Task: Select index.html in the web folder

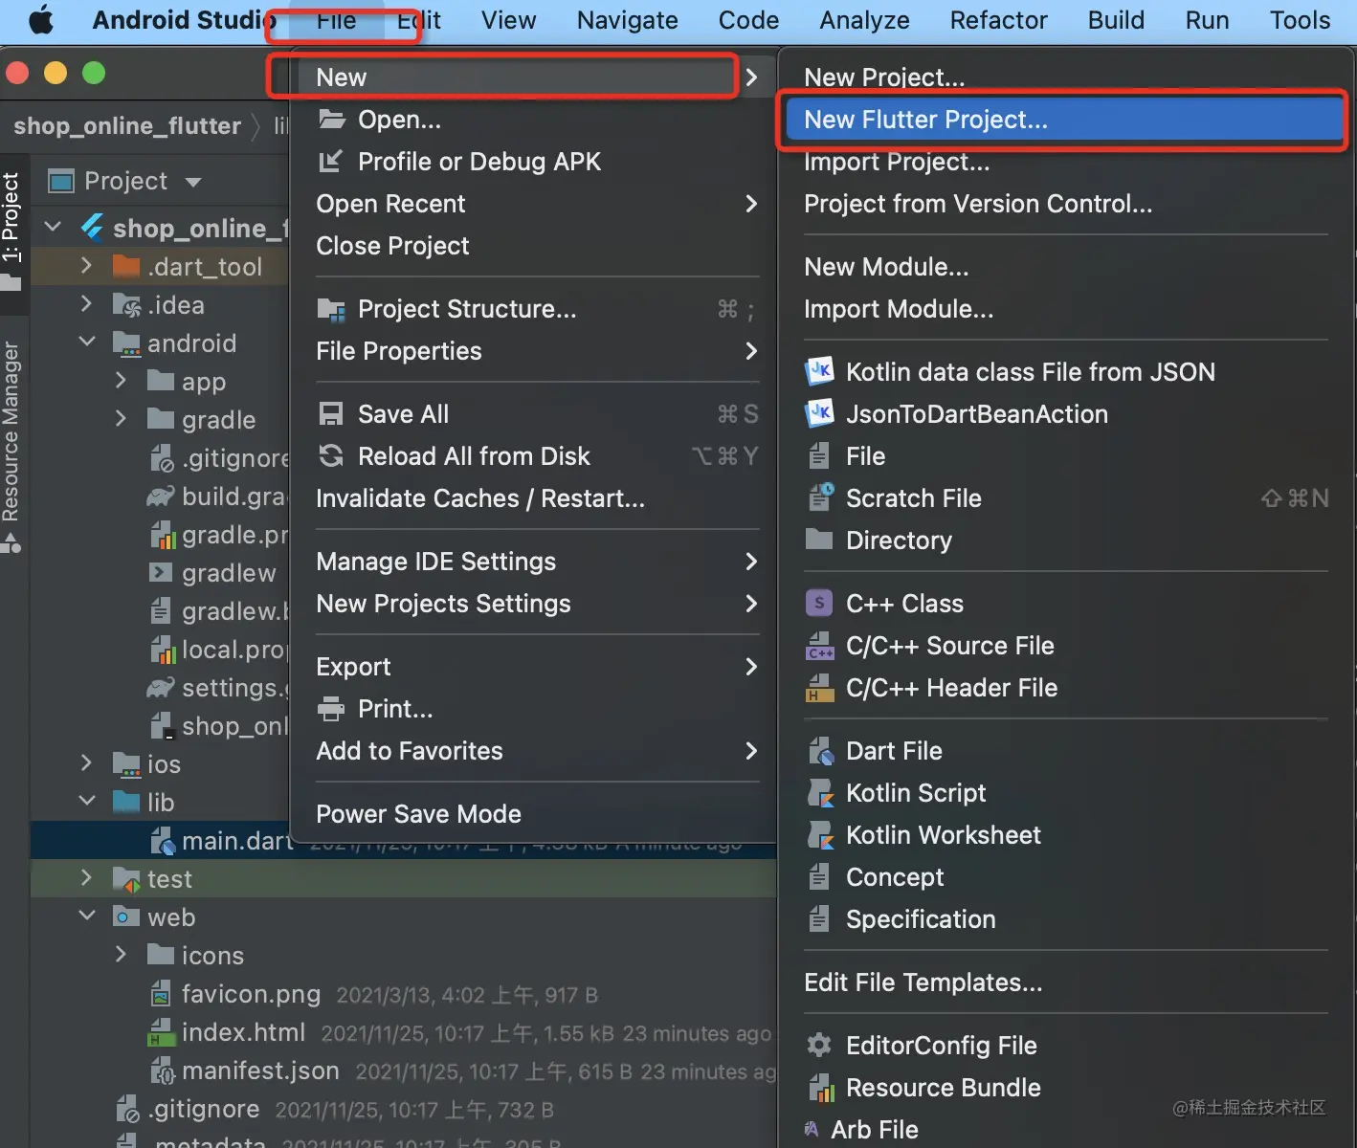Action: (243, 1032)
